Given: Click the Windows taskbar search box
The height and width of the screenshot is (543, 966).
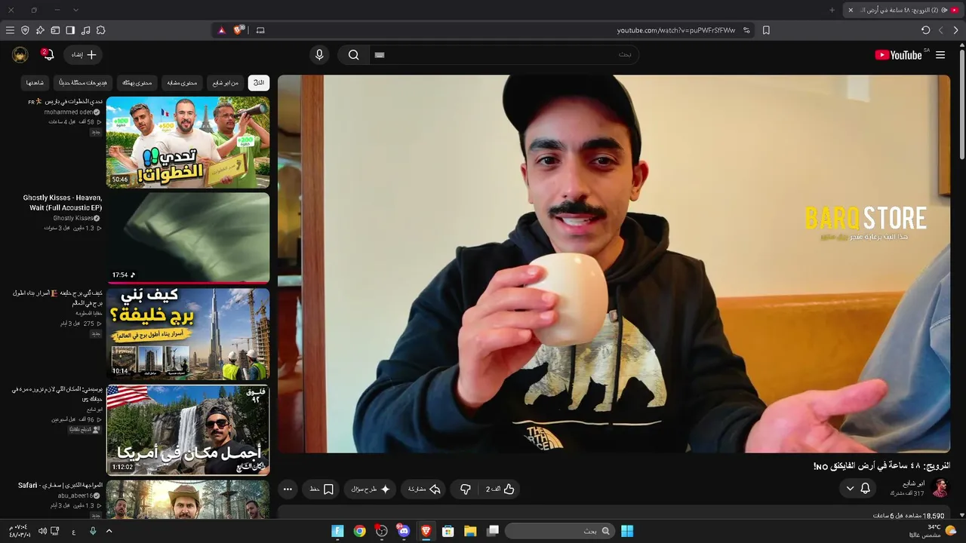Looking at the screenshot, I should [559, 531].
